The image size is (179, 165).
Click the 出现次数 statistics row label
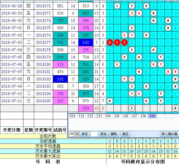(x=48, y=136)
